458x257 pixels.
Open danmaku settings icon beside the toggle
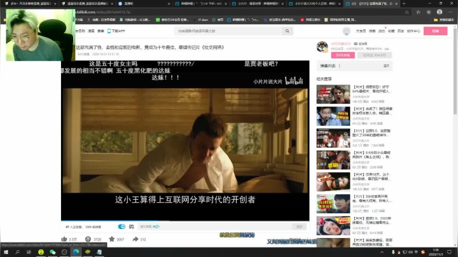coord(132,226)
